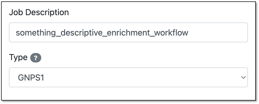Viewport: 259px width, 104px height.
Task: Click the something_descriptive_enrichment_workflow text
Action: click(102, 33)
